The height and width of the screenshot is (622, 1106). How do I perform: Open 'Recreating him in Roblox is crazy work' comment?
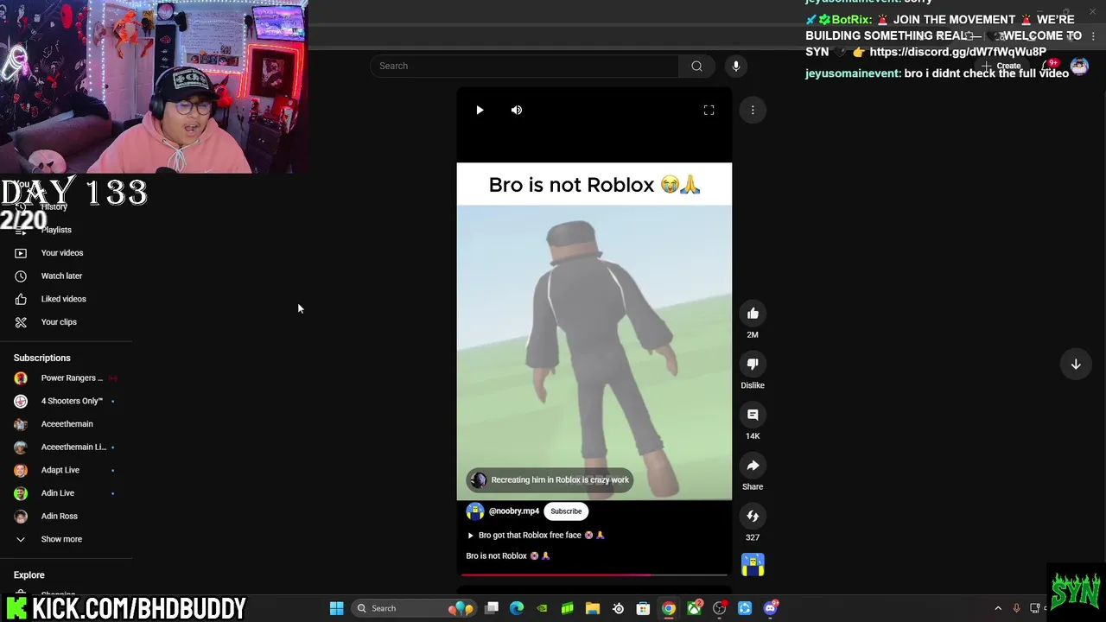[x=551, y=479]
